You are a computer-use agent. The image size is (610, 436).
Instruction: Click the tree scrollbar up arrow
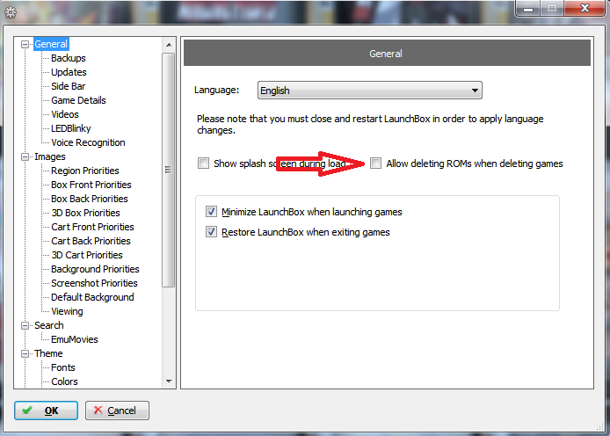(169, 45)
